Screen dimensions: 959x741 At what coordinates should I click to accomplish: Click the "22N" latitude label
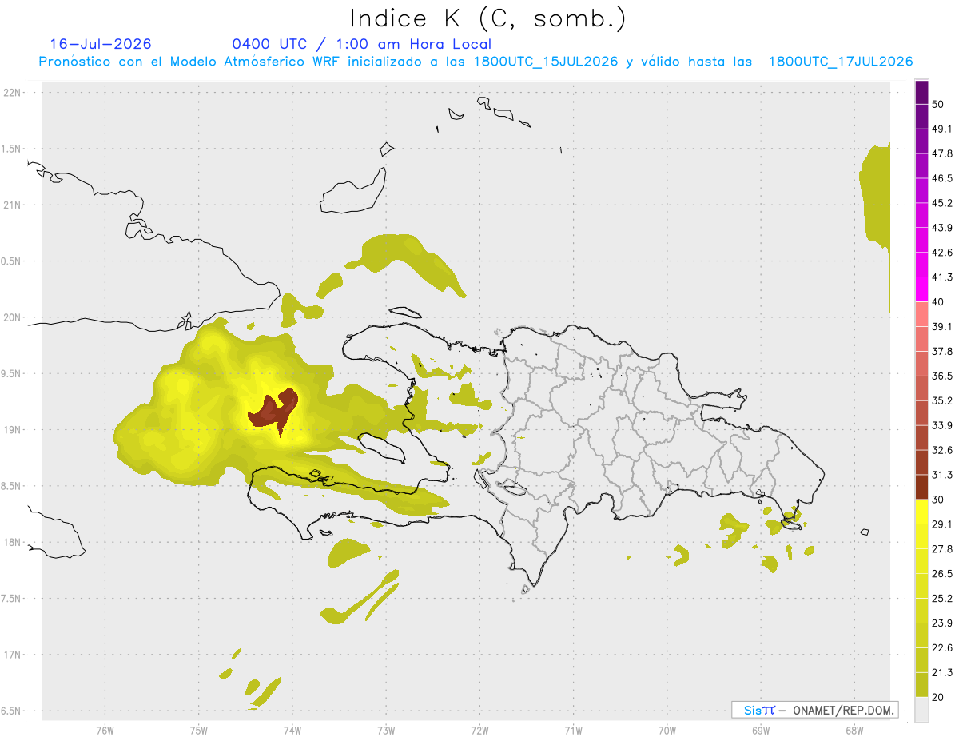point(12,93)
